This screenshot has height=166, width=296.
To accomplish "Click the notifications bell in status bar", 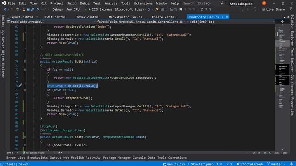I will [292, 164].
